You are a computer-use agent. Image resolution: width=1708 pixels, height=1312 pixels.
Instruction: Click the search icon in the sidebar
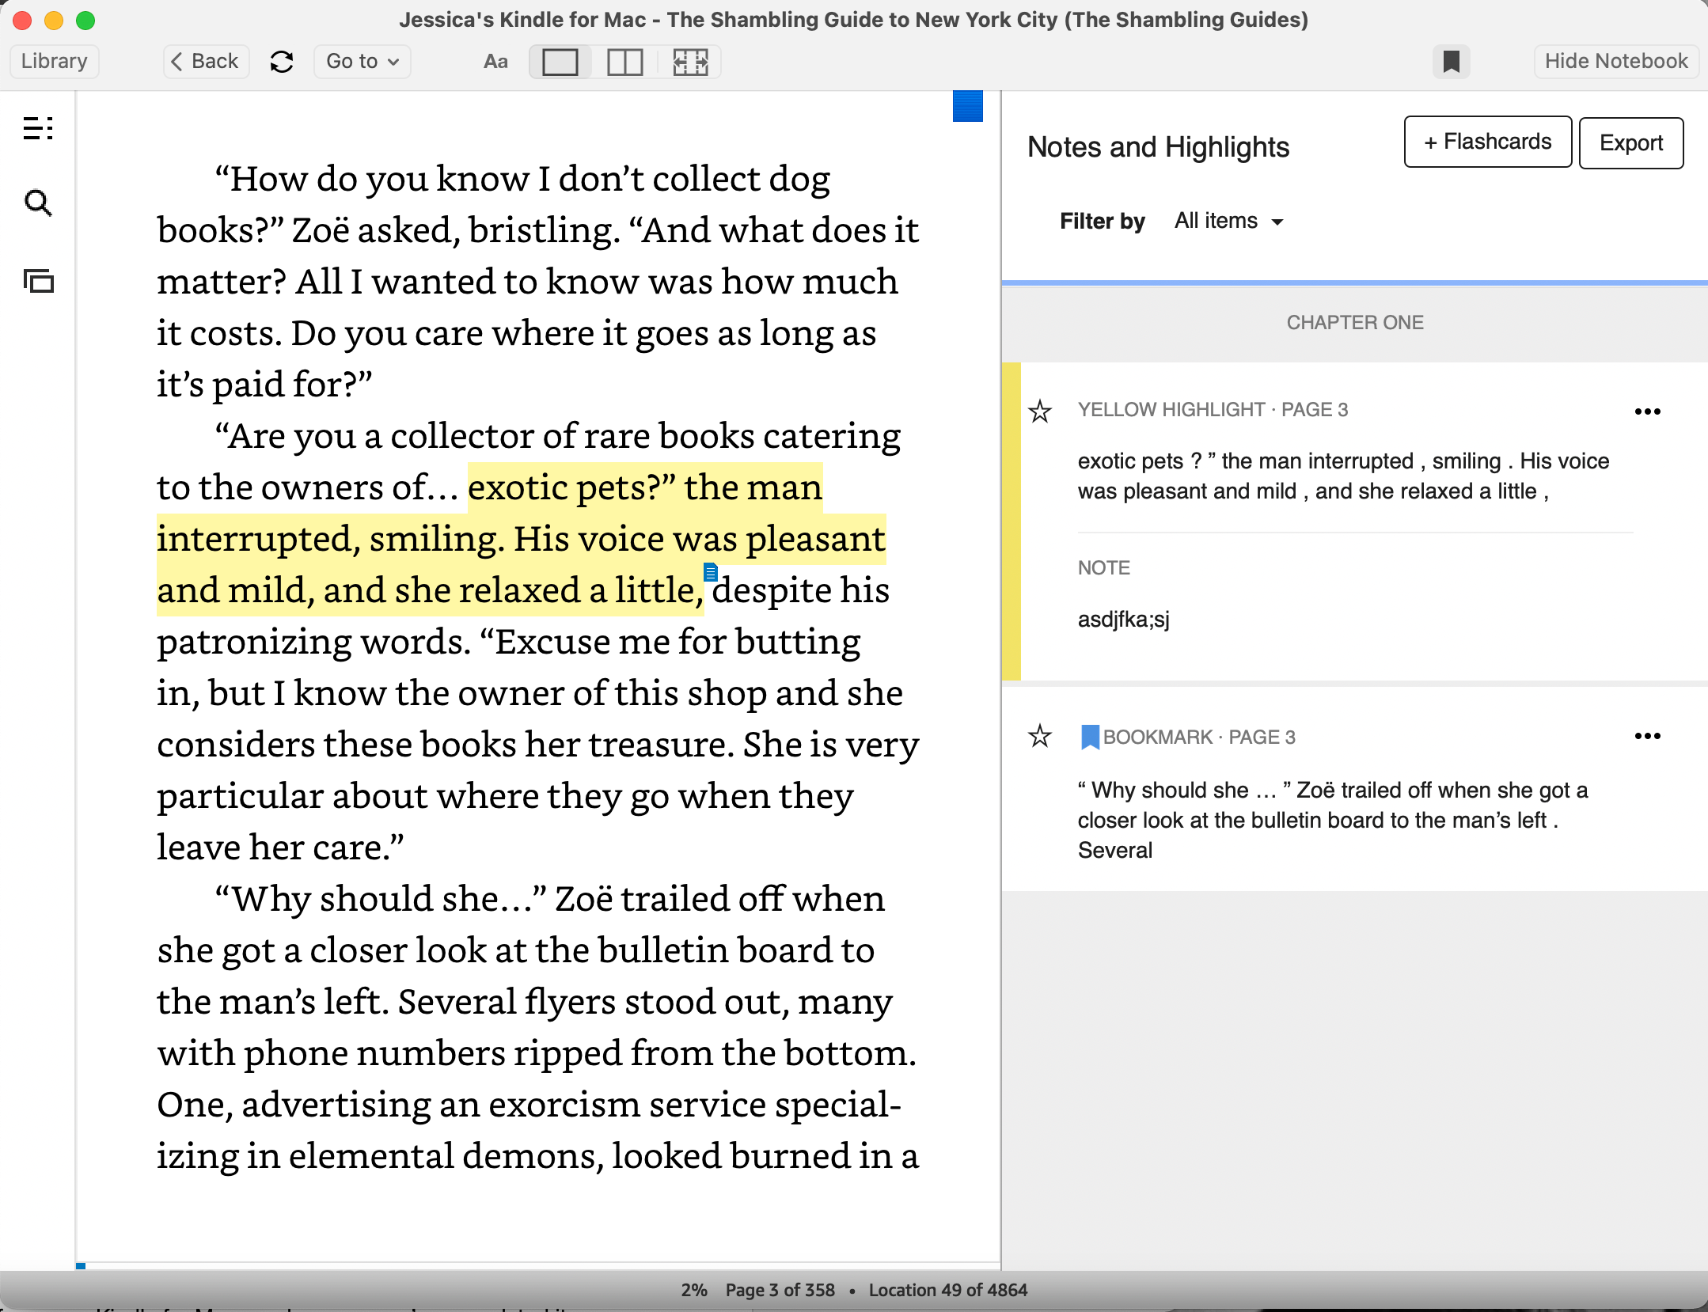(39, 204)
